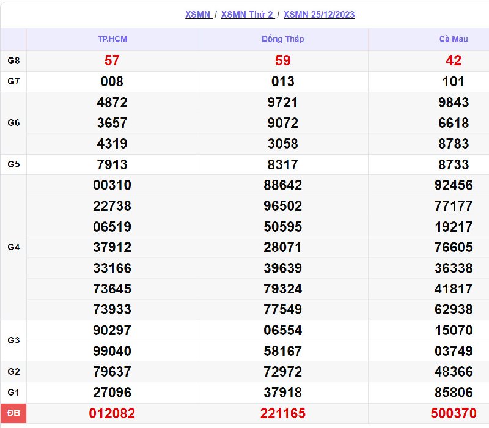Select Đồng Tháp special prize number 221165
This screenshot has width=489, height=428.
tap(282, 414)
